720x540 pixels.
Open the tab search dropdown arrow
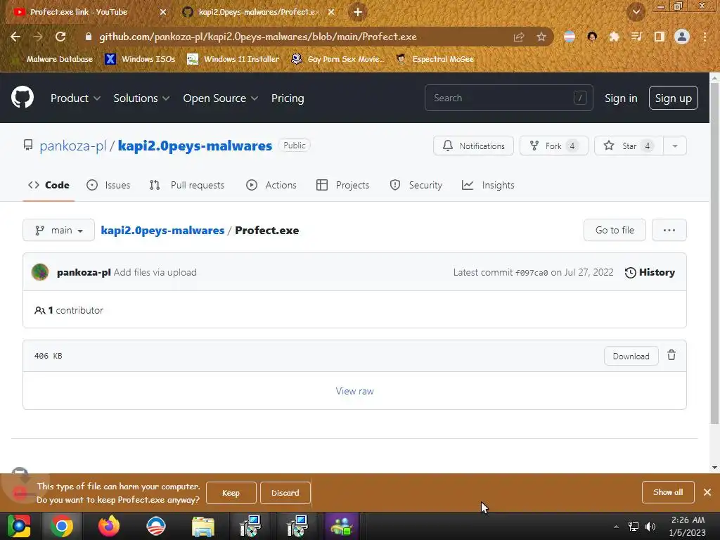pos(636,12)
